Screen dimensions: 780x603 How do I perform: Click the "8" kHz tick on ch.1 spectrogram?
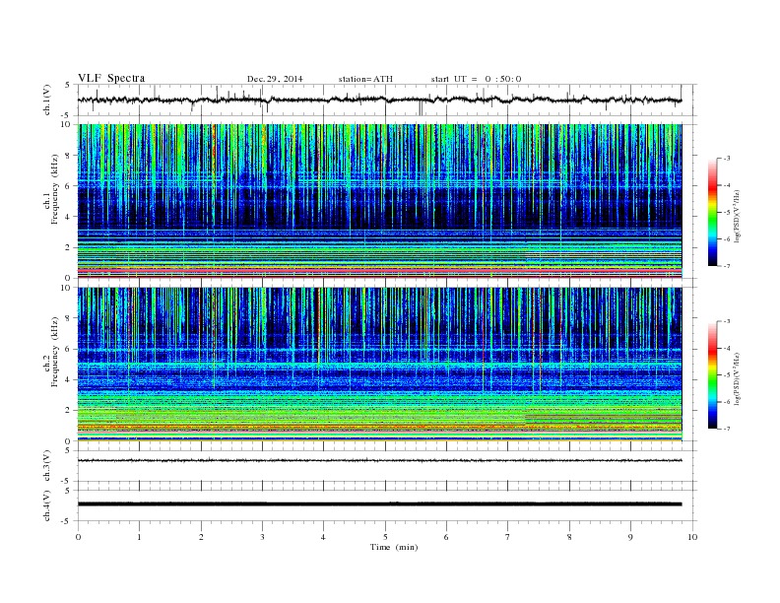68,156
